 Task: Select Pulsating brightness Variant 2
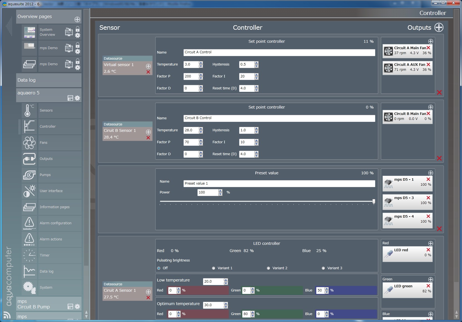click(x=268, y=268)
